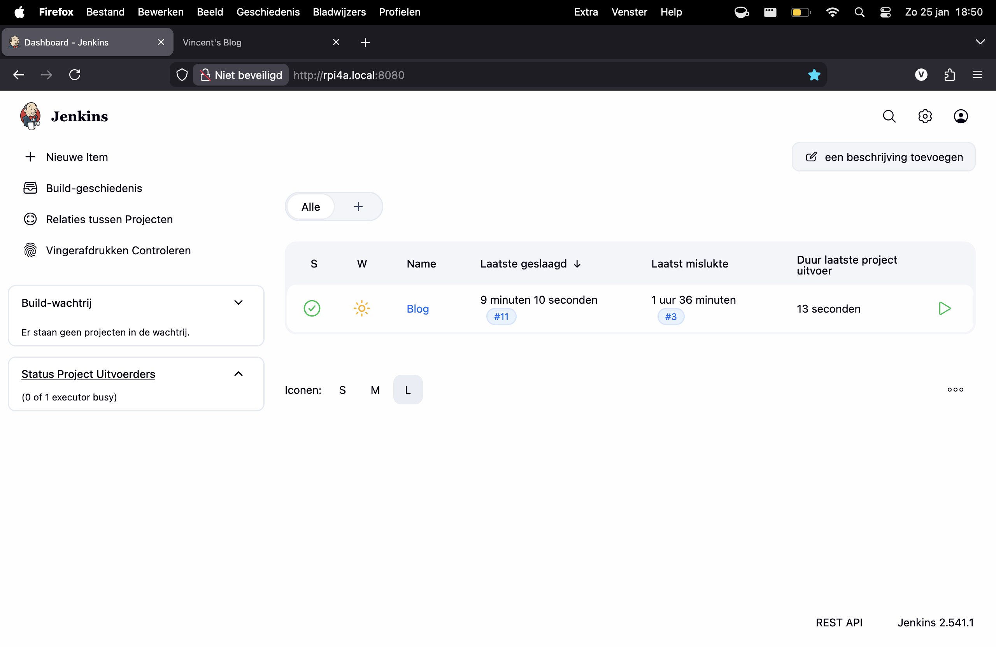
Task: Switch to the Vincent's Blog tab
Action: (212, 42)
